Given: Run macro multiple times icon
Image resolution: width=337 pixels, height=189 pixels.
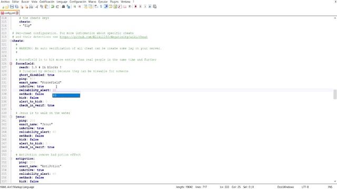Looking at the screenshot, I should point(150,7).
